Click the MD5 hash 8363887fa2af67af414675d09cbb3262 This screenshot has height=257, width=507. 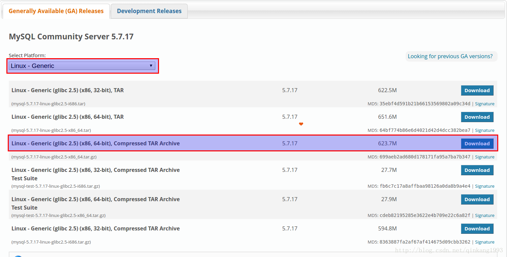425,242
